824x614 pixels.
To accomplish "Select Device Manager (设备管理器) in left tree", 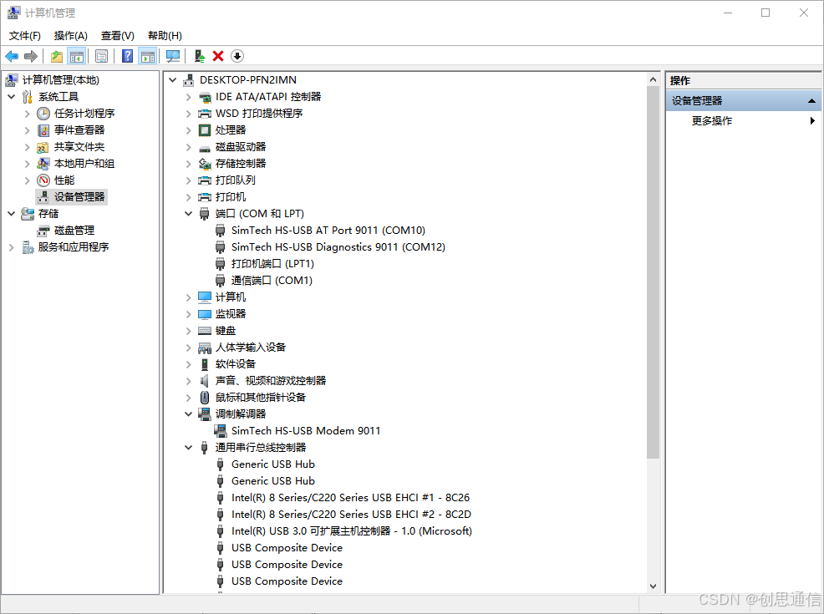I will pyautogui.click(x=79, y=197).
